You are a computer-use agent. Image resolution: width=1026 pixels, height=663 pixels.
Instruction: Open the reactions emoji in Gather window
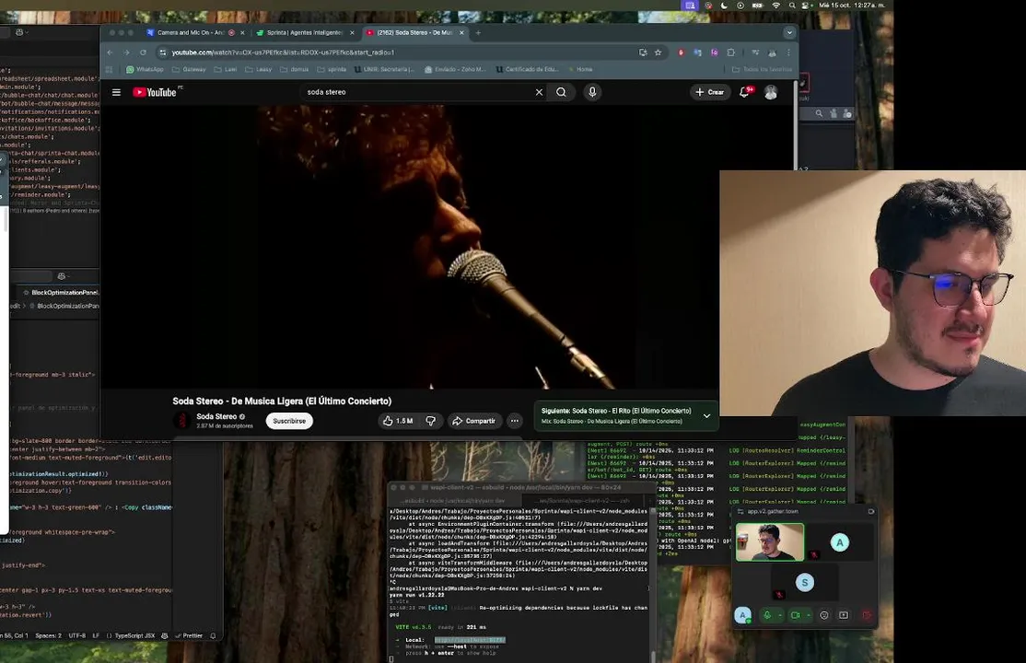tap(823, 615)
